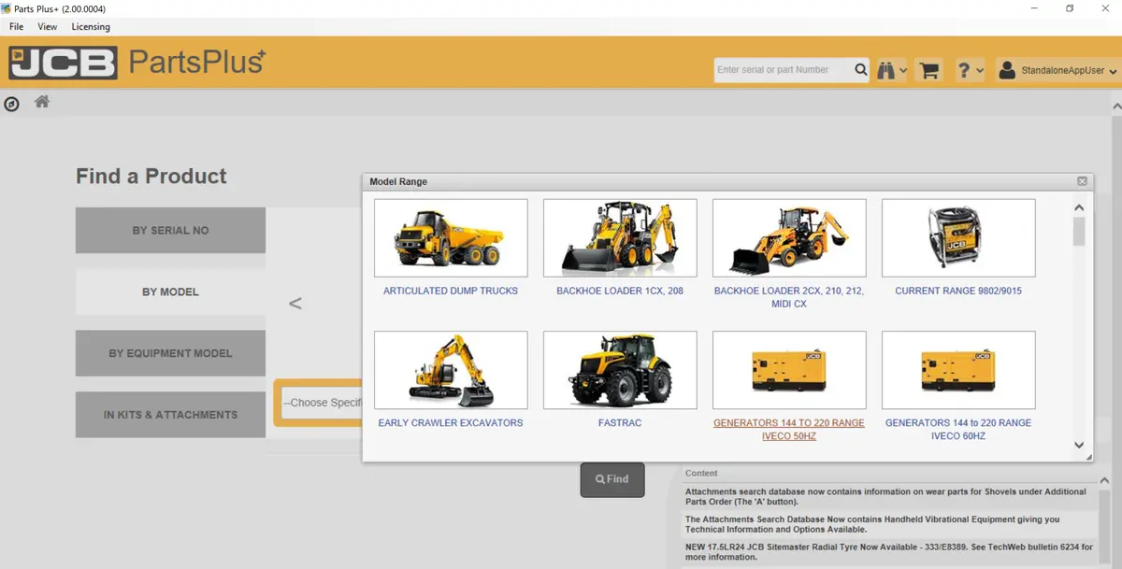Image resolution: width=1122 pixels, height=569 pixels.
Task: Open the File menu
Action: tap(17, 27)
